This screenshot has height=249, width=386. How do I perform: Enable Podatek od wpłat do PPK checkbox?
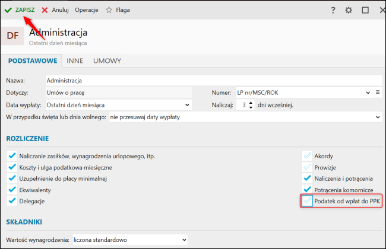click(307, 202)
